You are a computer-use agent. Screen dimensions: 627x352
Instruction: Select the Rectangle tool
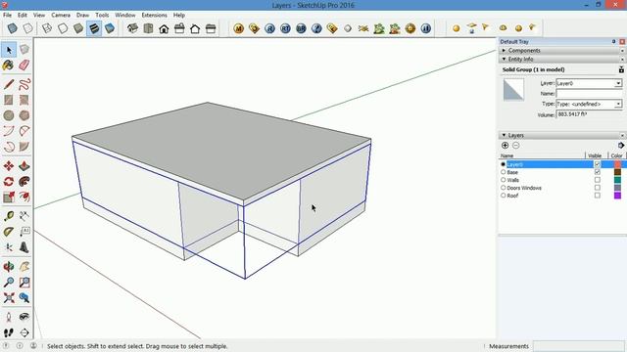coord(9,100)
